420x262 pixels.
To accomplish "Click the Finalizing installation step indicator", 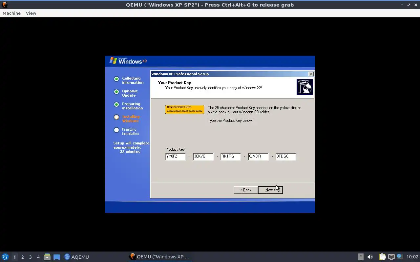I will click(116, 130).
